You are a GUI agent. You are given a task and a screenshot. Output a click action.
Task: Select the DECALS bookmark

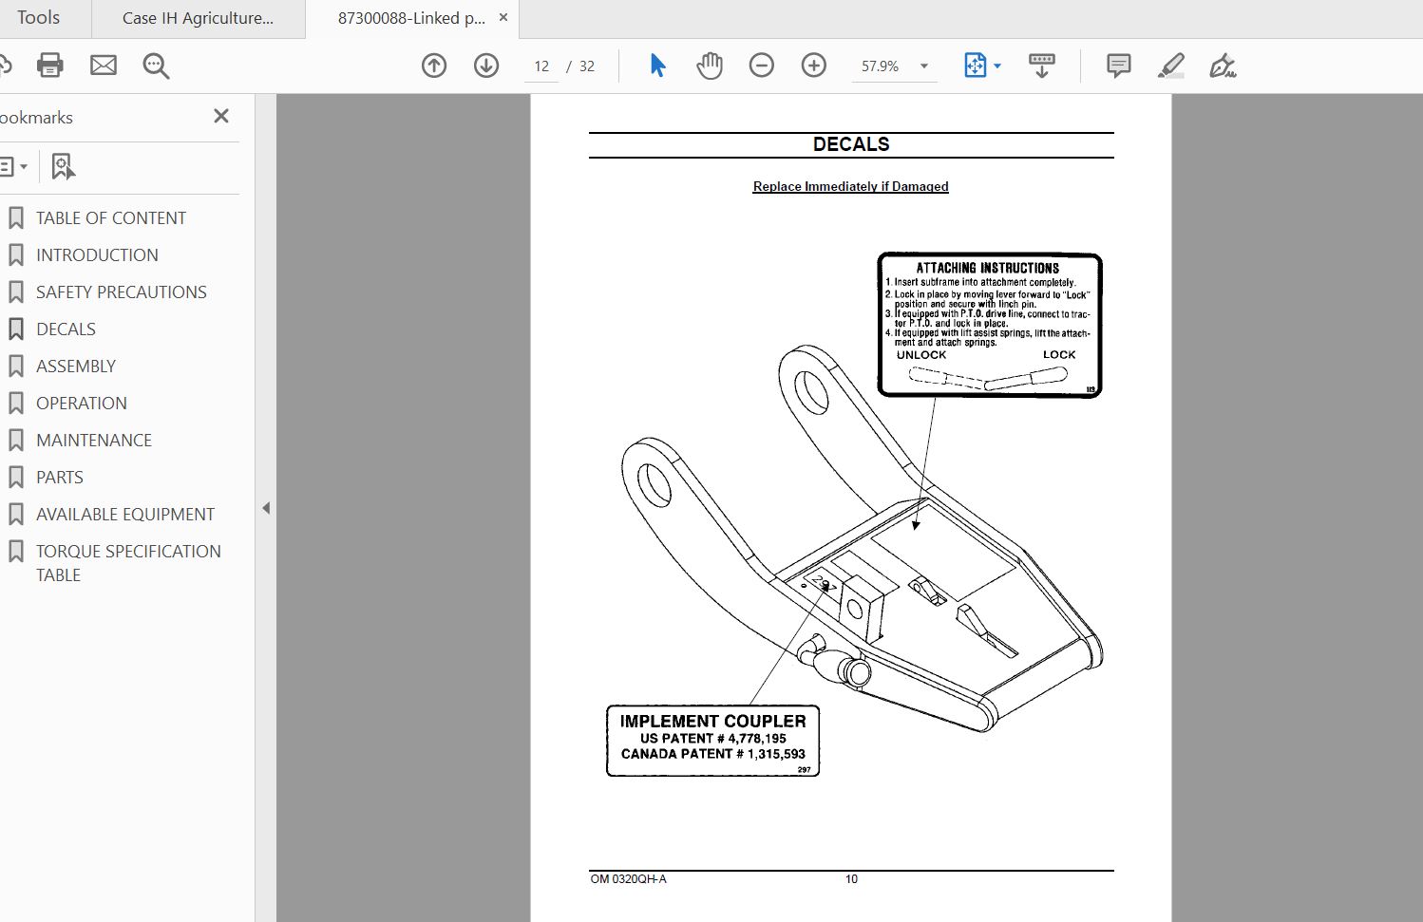(x=66, y=329)
